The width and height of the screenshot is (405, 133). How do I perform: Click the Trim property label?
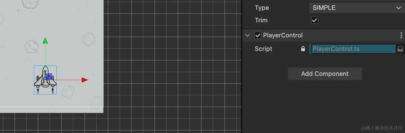(x=261, y=20)
